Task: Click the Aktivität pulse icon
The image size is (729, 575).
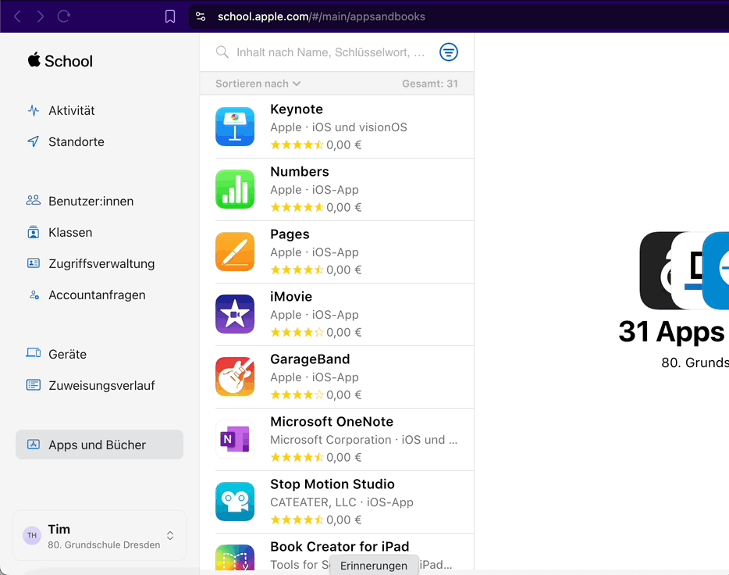Action: [x=34, y=110]
